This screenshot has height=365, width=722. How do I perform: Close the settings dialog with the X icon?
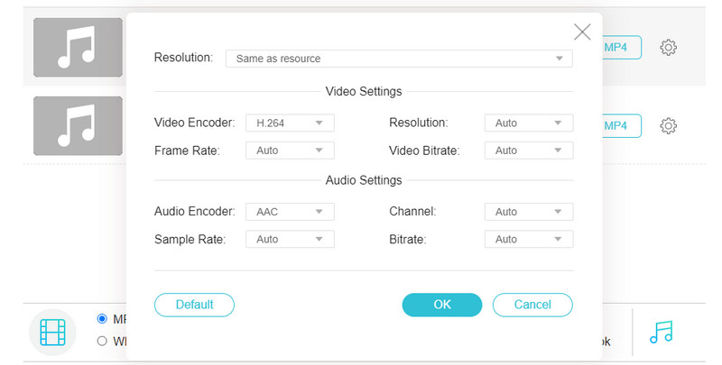click(582, 32)
